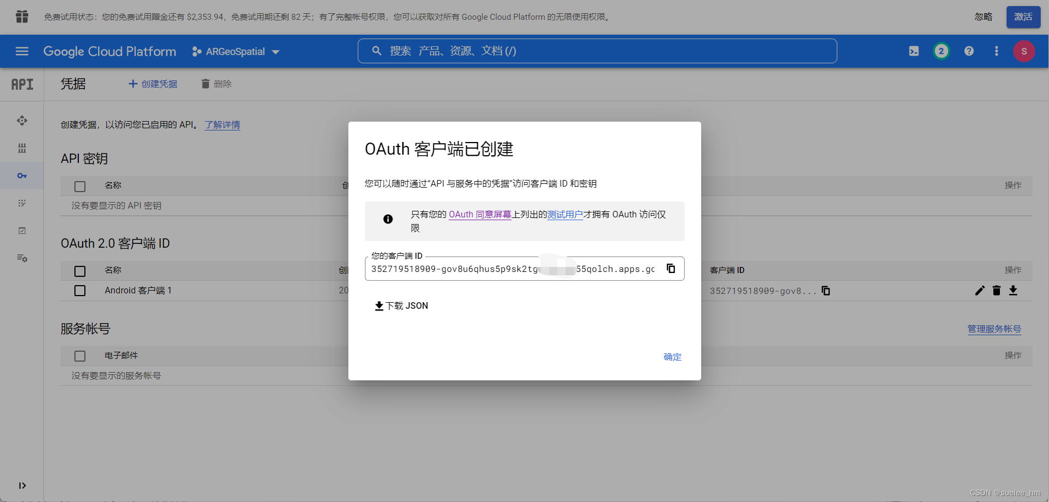Open the 了解详情 learn more link
The width and height of the screenshot is (1049, 502).
(223, 125)
